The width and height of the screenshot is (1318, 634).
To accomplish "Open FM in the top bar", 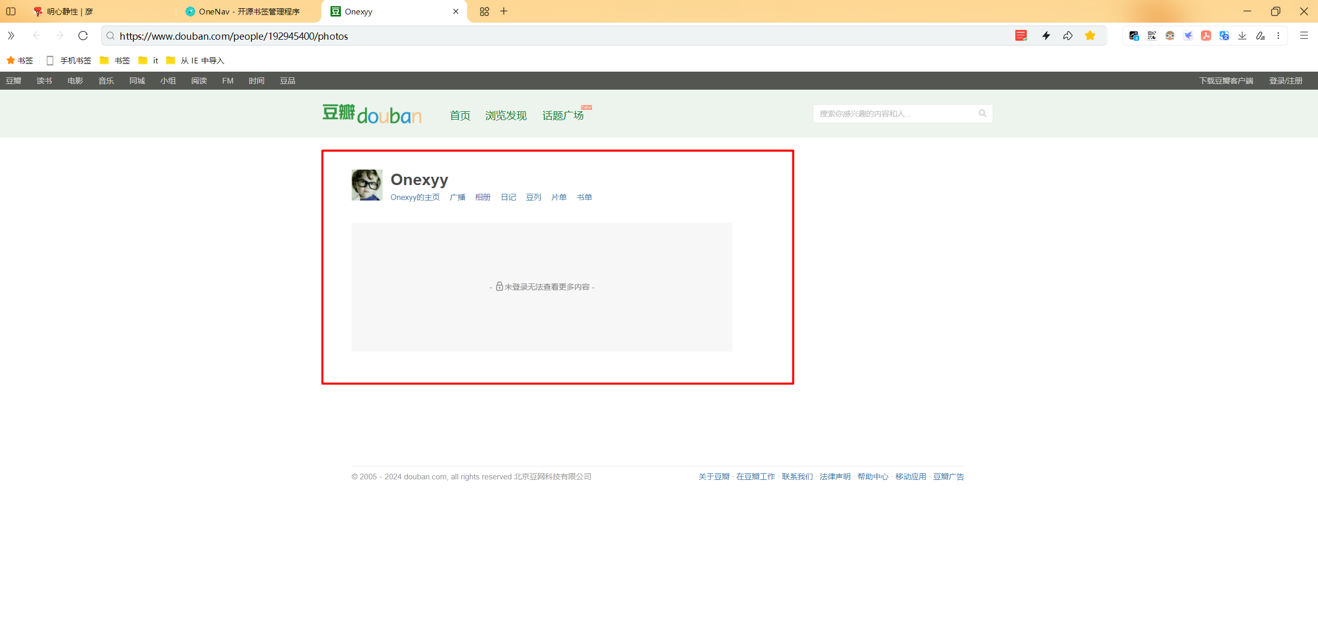I will [228, 80].
